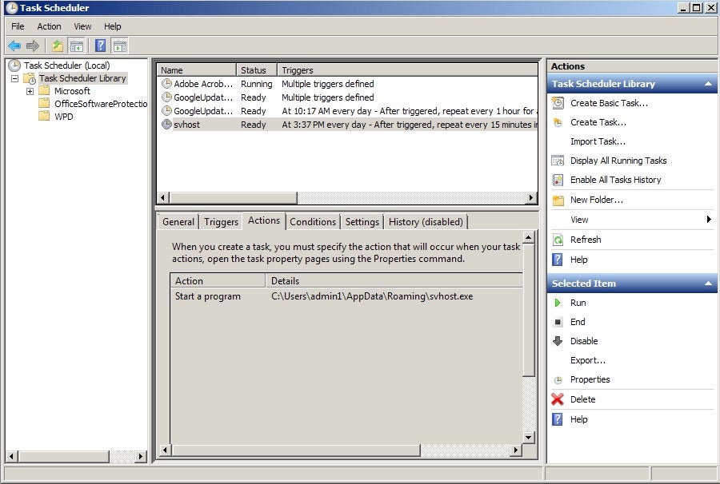Click the End task stop icon
The height and width of the screenshot is (484, 720).
pyautogui.click(x=558, y=322)
